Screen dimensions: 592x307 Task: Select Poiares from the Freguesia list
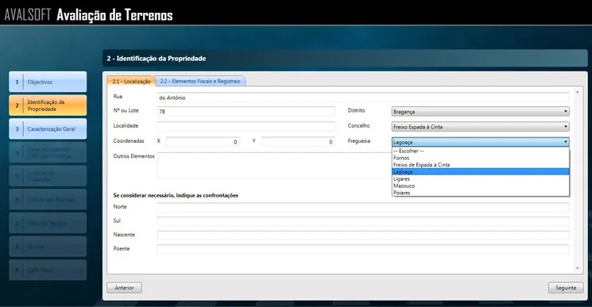point(480,193)
